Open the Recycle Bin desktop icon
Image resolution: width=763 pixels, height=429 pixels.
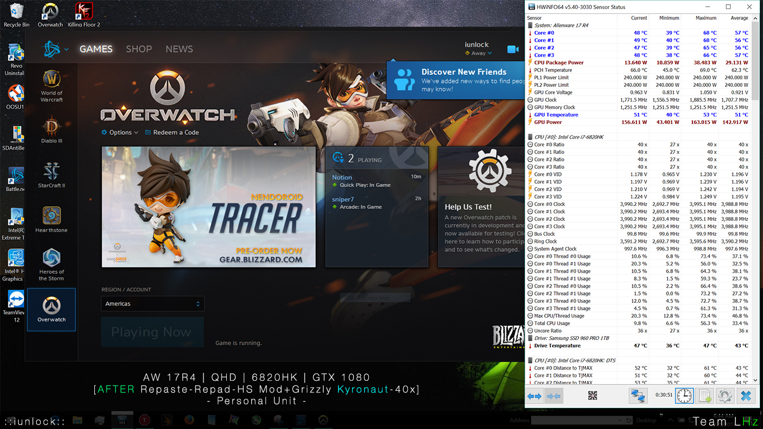16,15
